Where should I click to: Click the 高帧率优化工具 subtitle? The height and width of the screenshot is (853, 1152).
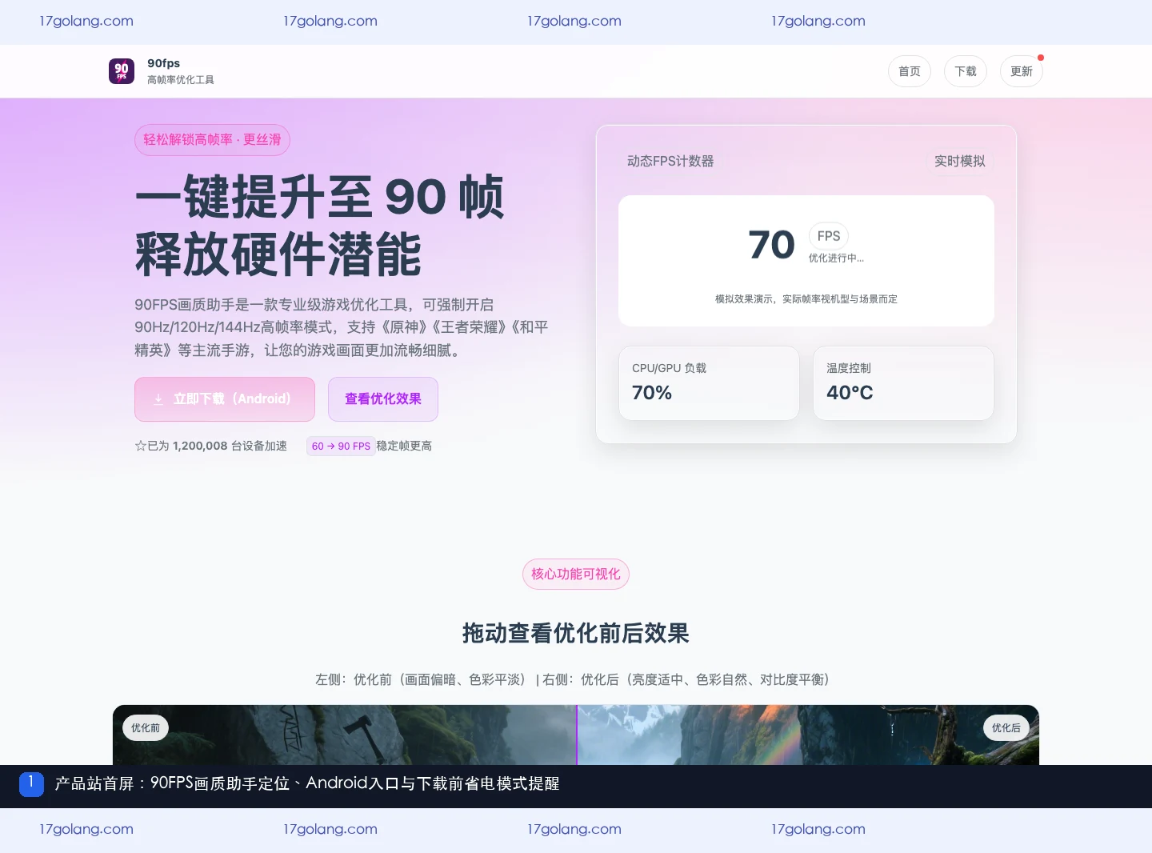[x=181, y=80]
